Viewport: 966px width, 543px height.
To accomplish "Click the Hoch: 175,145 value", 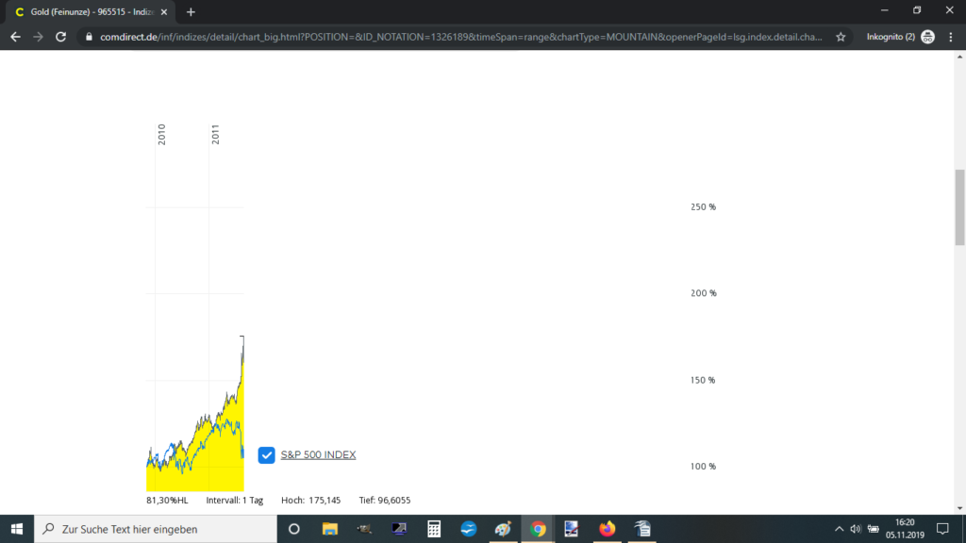I will tap(310, 500).
